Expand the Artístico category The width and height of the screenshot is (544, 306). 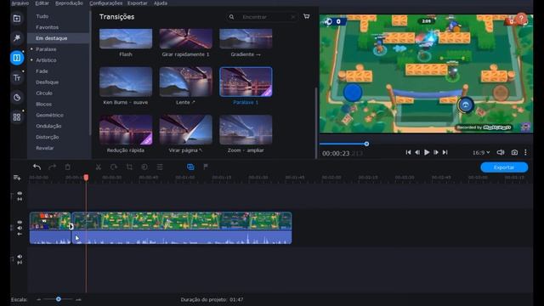coord(31,60)
